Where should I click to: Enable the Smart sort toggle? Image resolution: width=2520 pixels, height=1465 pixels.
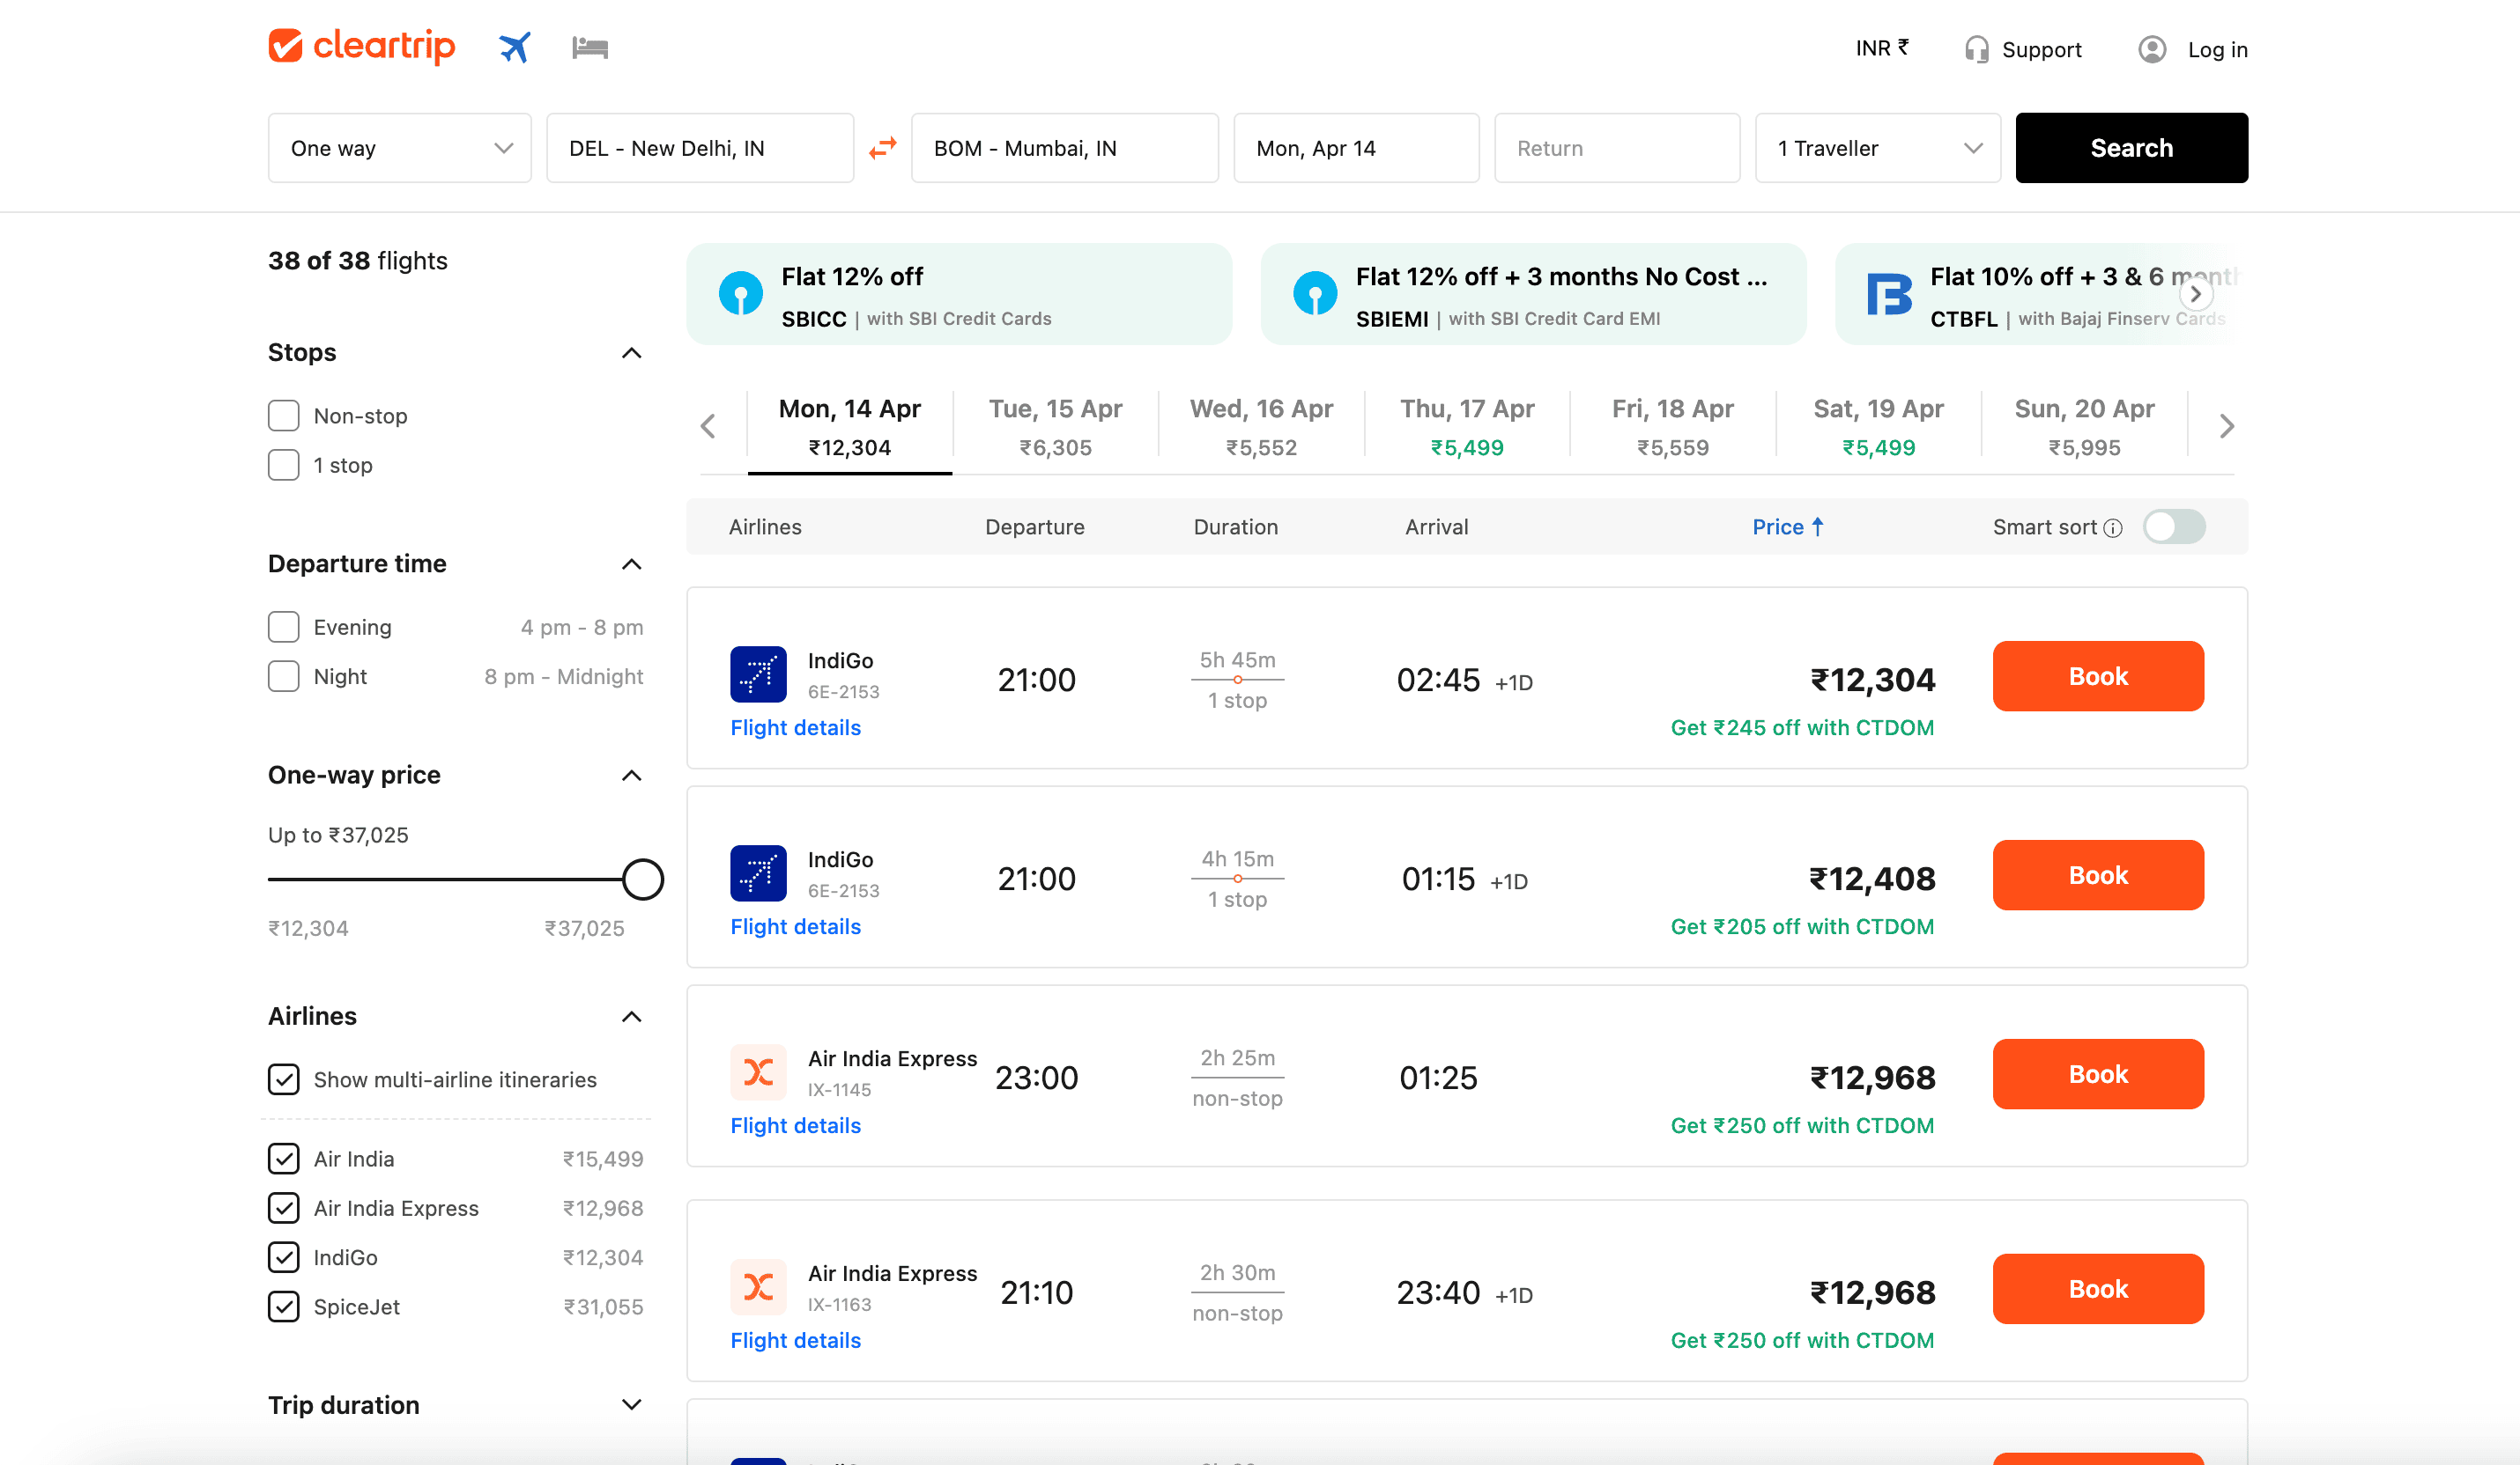(2174, 526)
